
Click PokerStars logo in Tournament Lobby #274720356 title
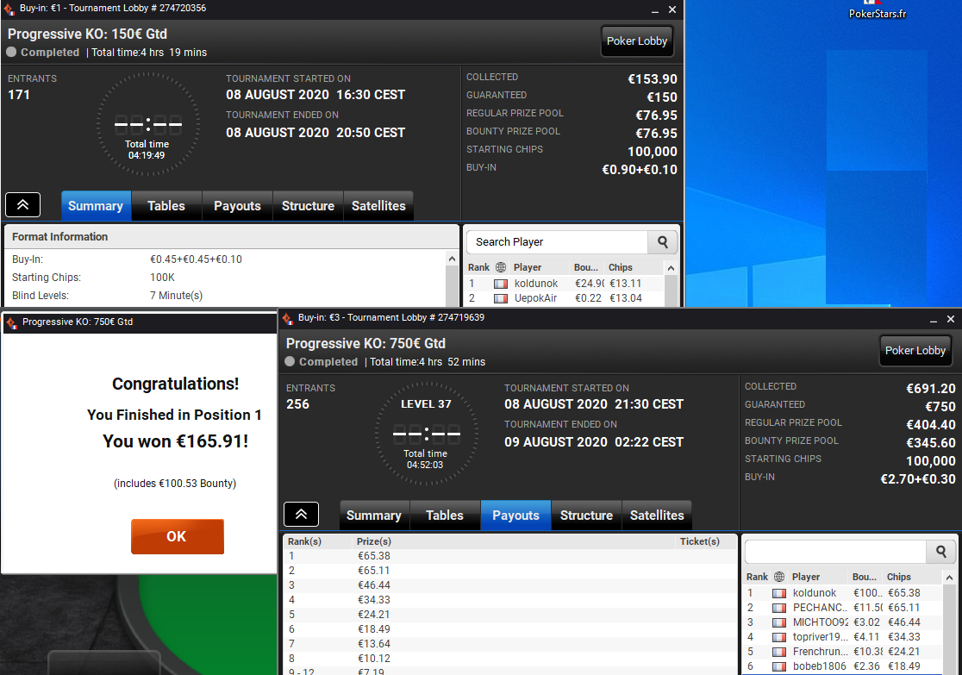pos(9,9)
